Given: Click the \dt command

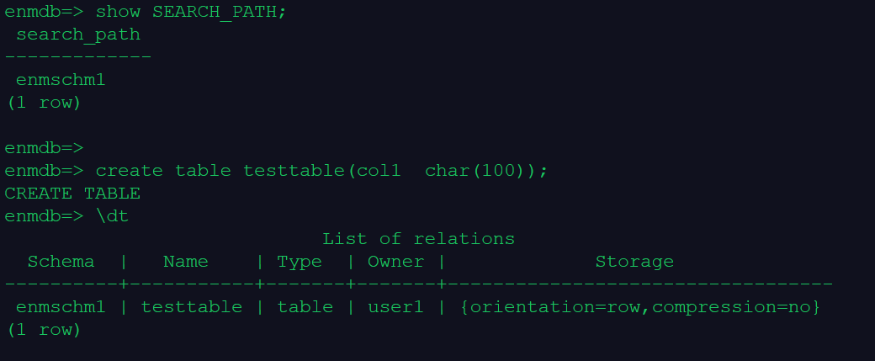Looking at the screenshot, I should click(112, 216).
